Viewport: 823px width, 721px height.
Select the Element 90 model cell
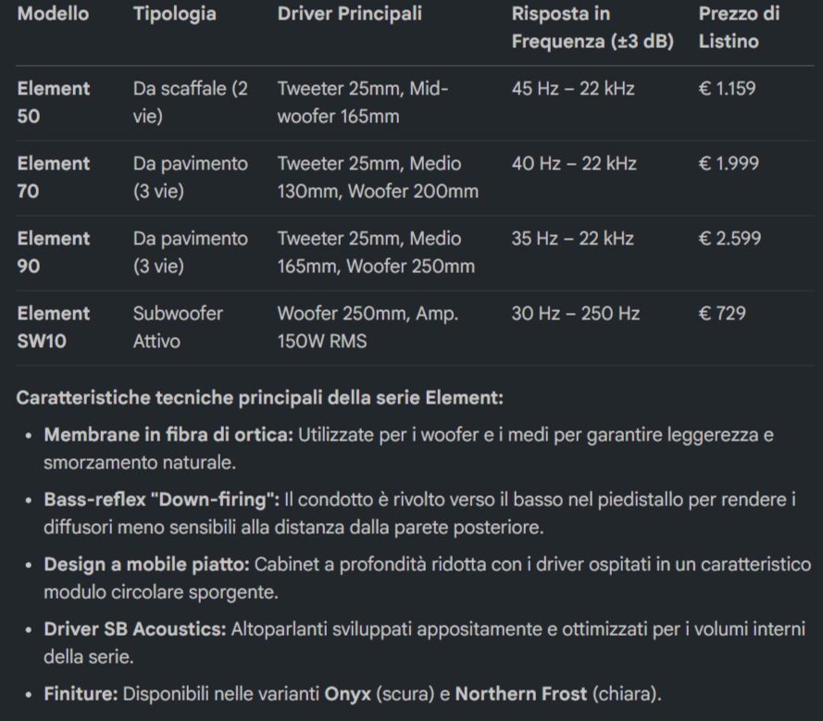pyautogui.click(x=54, y=253)
